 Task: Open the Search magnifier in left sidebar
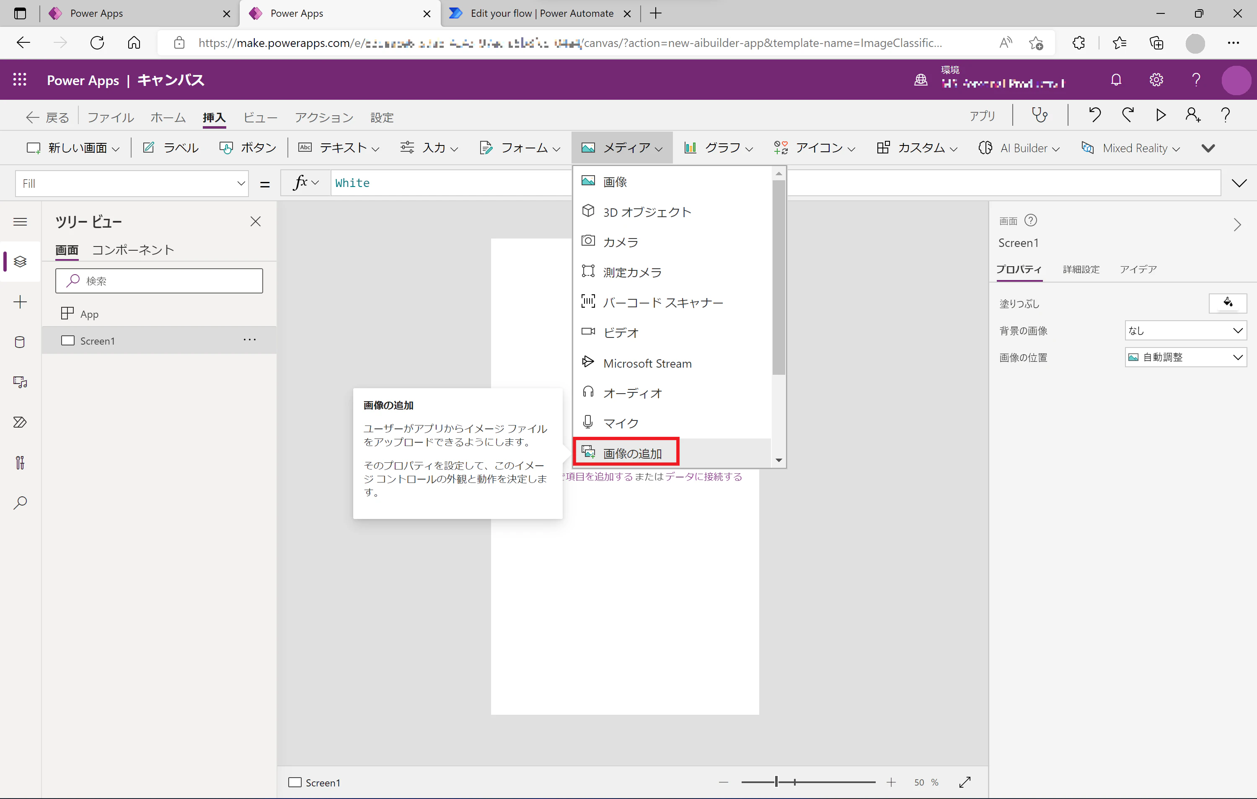tap(20, 502)
